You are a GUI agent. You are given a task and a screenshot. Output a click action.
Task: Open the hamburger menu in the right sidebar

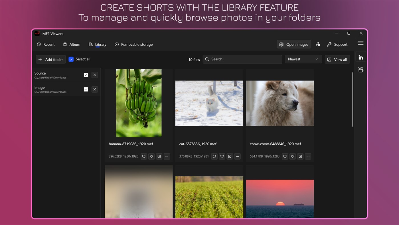pos(360,43)
